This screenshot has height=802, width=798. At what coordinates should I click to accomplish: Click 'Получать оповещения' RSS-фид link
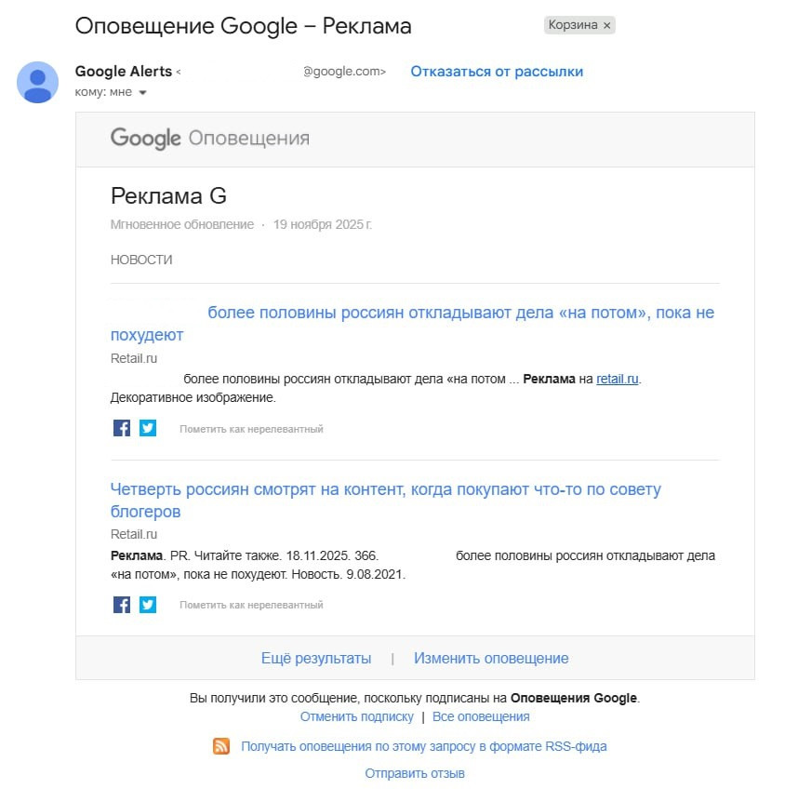[x=423, y=746]
